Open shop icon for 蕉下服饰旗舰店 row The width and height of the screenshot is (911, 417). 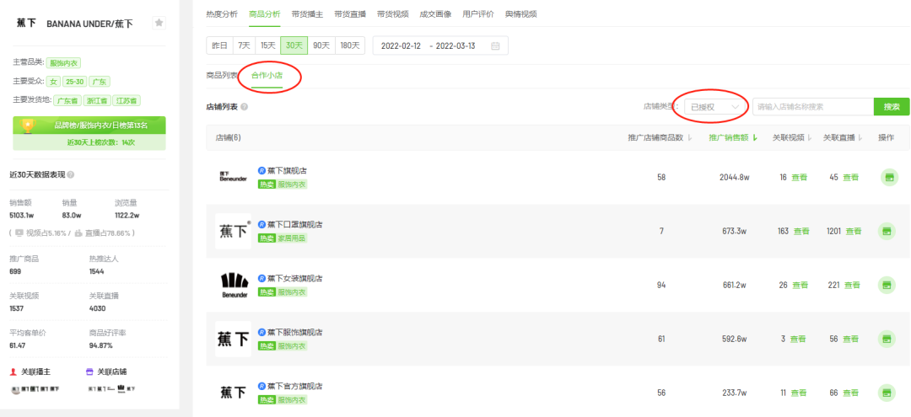point(887,339)
